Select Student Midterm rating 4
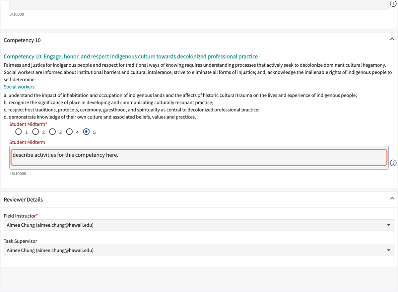 69,132
